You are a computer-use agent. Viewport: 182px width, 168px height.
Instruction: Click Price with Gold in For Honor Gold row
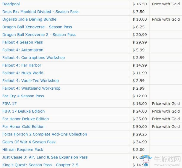pyautogui.click(x=166, y=127)
